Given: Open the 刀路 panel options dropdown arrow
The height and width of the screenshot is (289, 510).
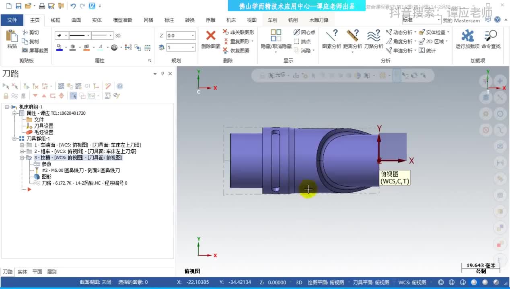Looking at the screenshot, I should click(x=155, y=73).
